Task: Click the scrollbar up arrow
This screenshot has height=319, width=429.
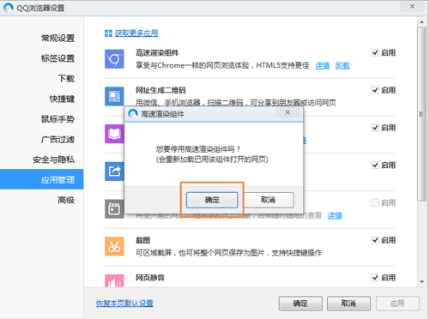Action: [x=422, y=21]
